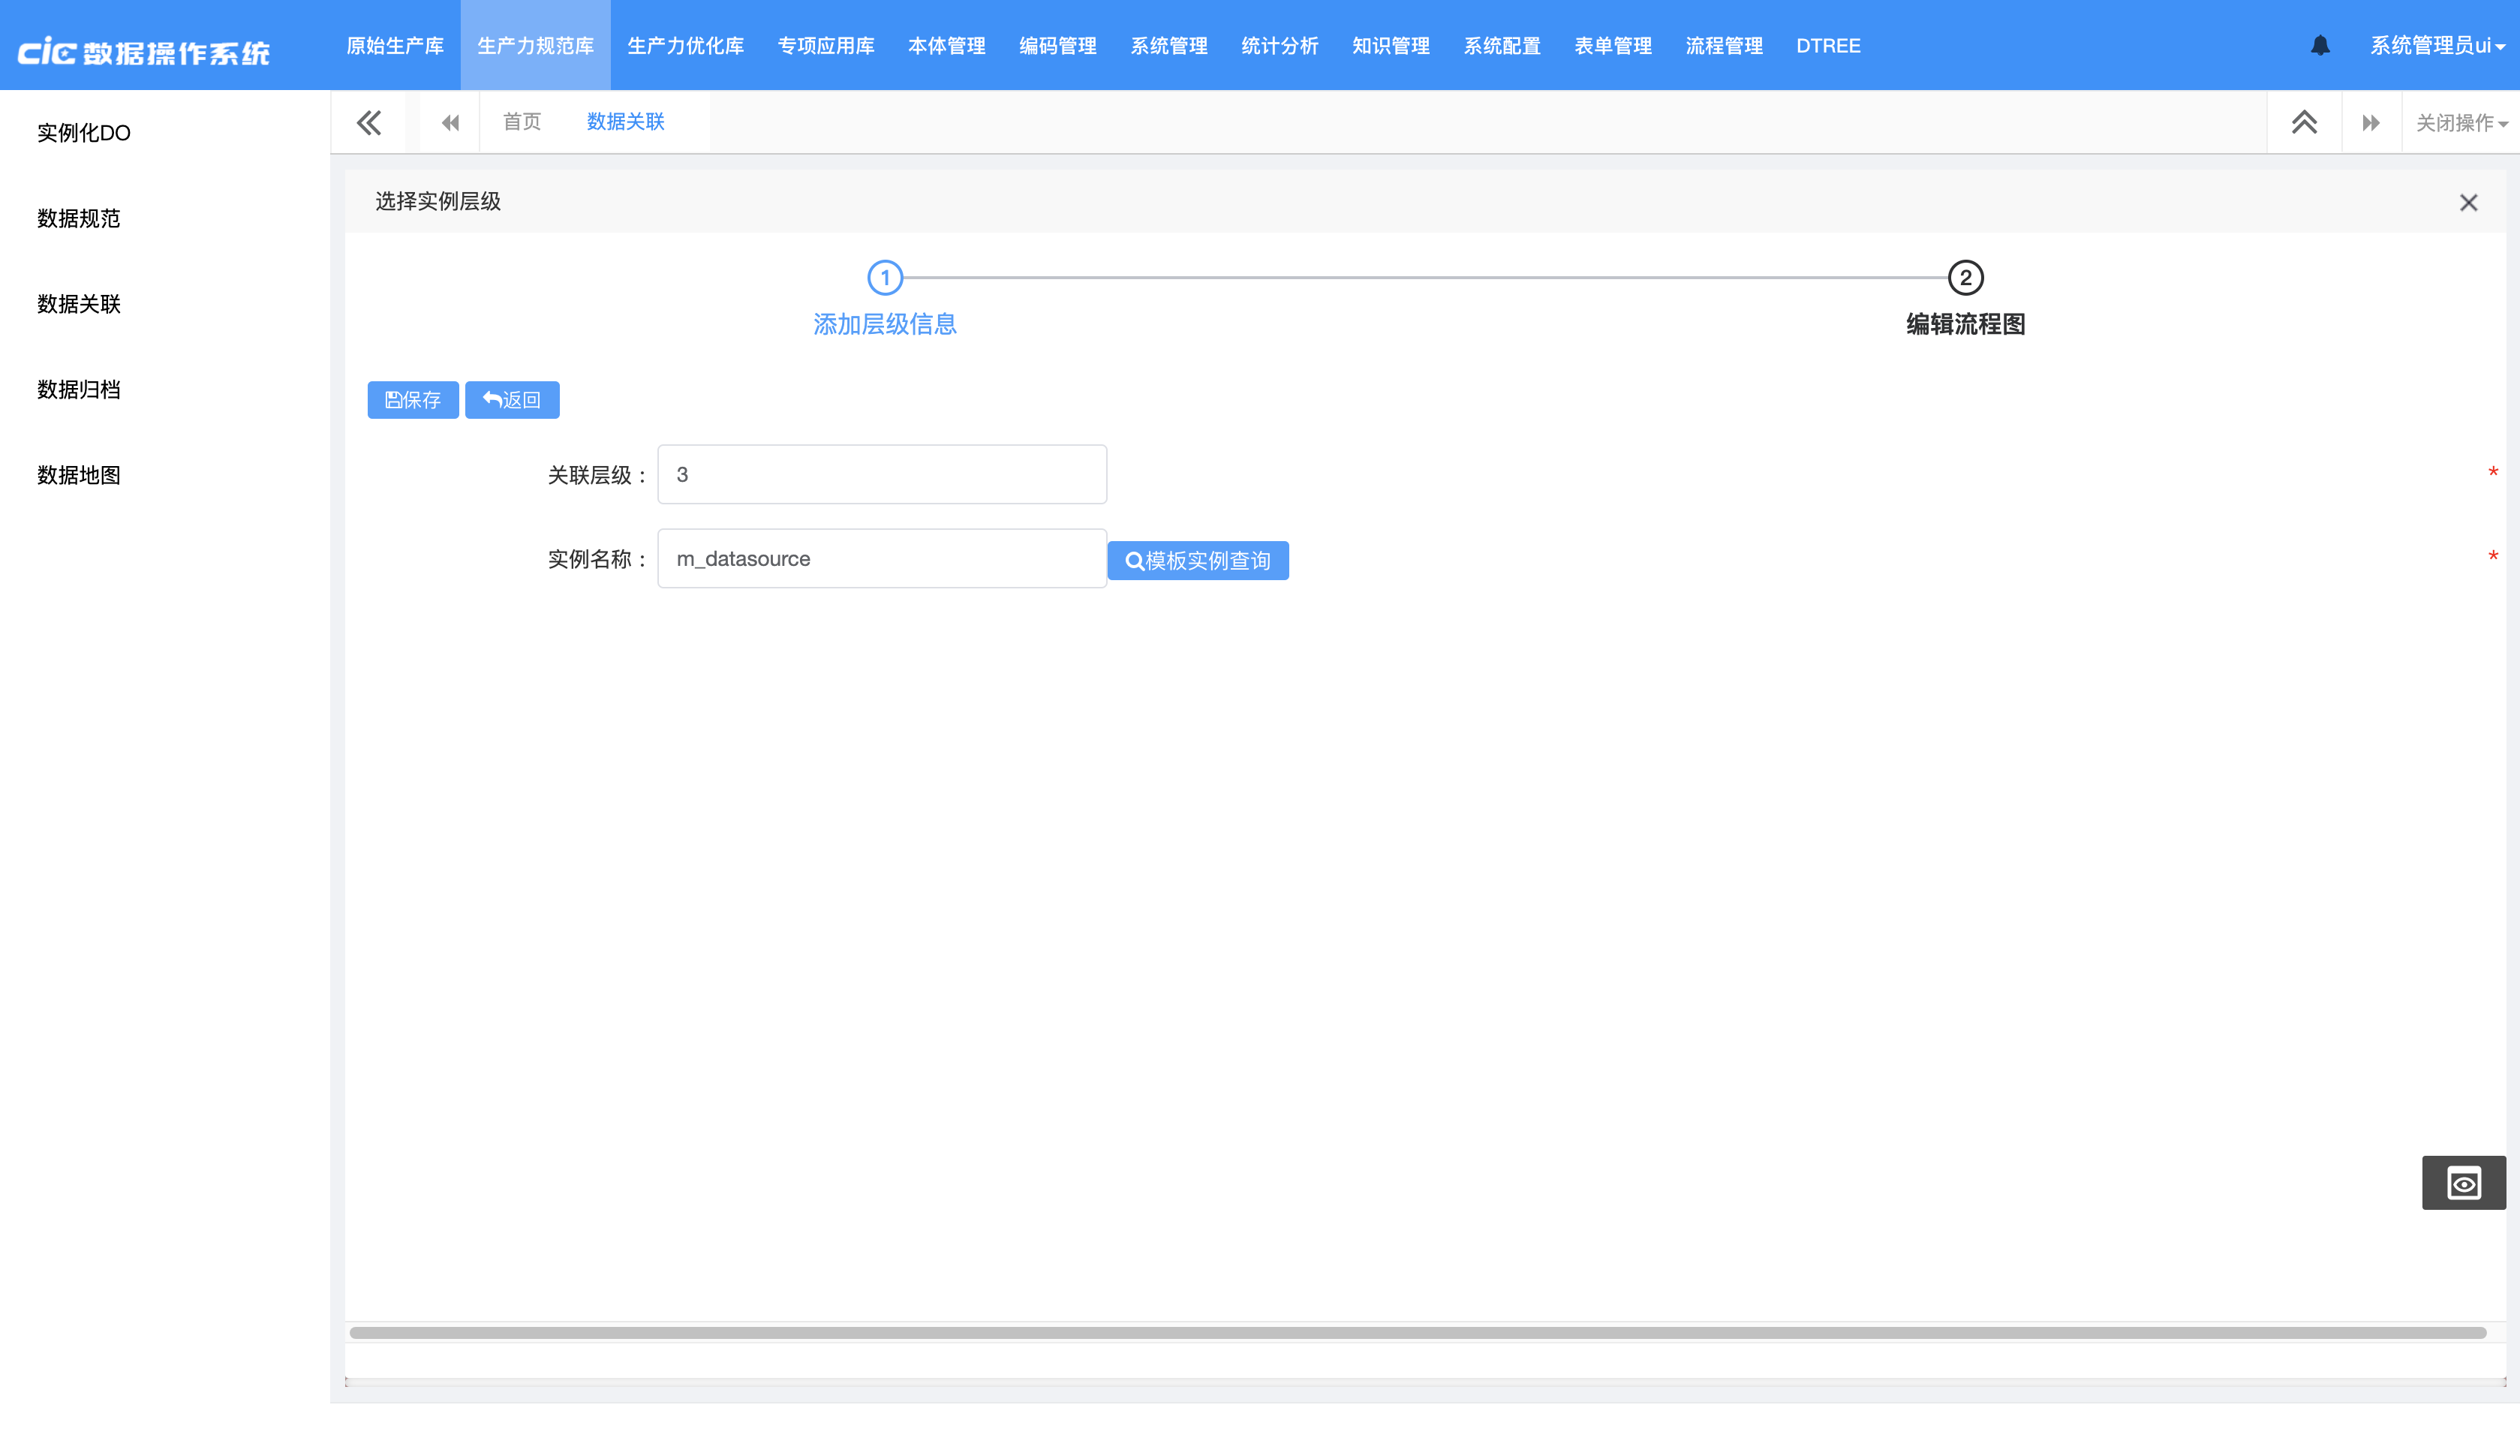
Task: Select 数据归档 in the sidebar
Action: pyautogui.click(x=79, y=390)
